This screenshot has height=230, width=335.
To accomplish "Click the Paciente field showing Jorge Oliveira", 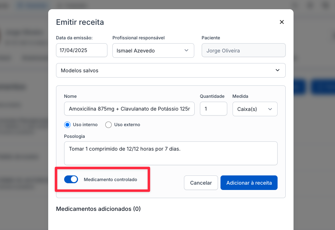I will pyautogui.click(x=243, y=51).
